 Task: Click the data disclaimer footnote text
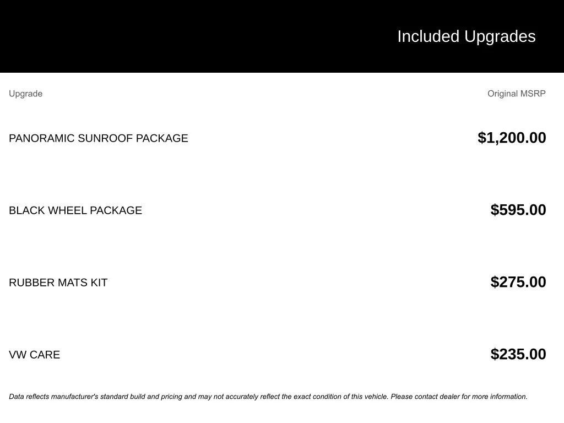click(x=268, y=397)
